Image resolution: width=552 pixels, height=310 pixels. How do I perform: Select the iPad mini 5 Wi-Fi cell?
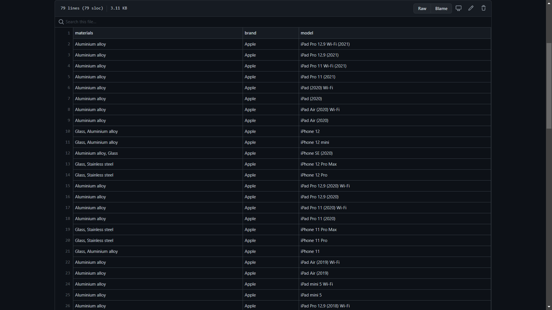coord(317,284)
